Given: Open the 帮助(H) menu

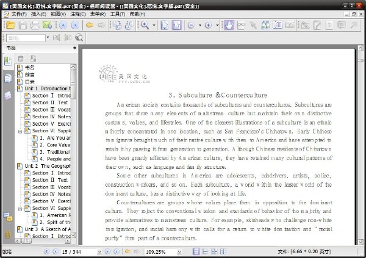Looking at the screenshot, I should pyautogui.click(x=137, y=14).
